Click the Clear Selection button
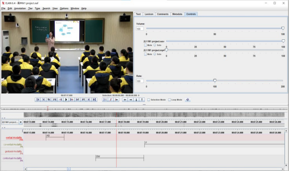The image size is (289, 171). [x=111, y=100]
